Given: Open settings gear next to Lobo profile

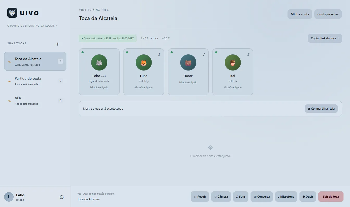Looking at the screenshot, I should 62,197.
